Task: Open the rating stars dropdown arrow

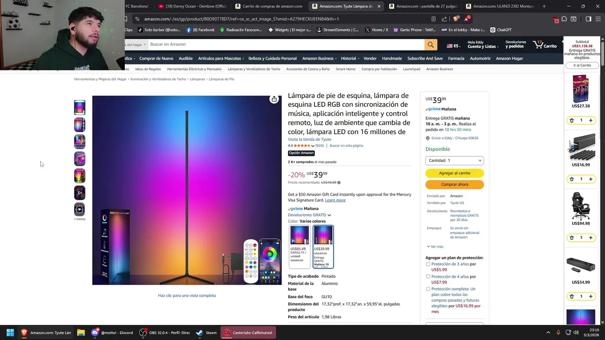Action: [313, 146]
